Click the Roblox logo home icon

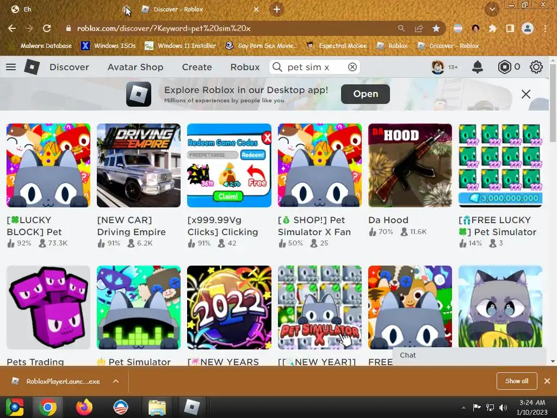pyautogui.click(x=32, y=67)
